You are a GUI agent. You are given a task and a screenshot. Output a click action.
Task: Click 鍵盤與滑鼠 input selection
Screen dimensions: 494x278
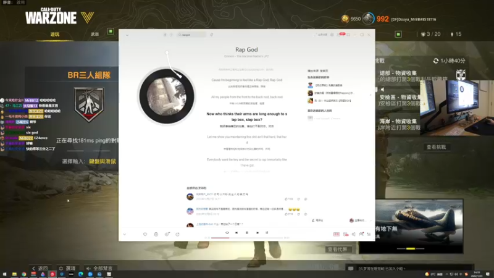(103, 161)
